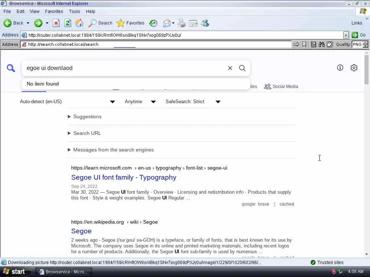Open the View menu
370x277 pixels.
[x=34, y=11]
